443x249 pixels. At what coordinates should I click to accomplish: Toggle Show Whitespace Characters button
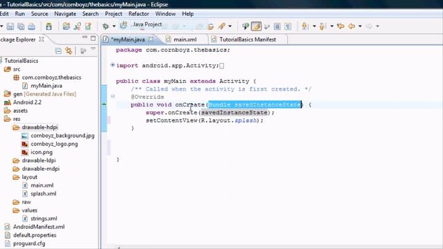(x=288, y=26)
